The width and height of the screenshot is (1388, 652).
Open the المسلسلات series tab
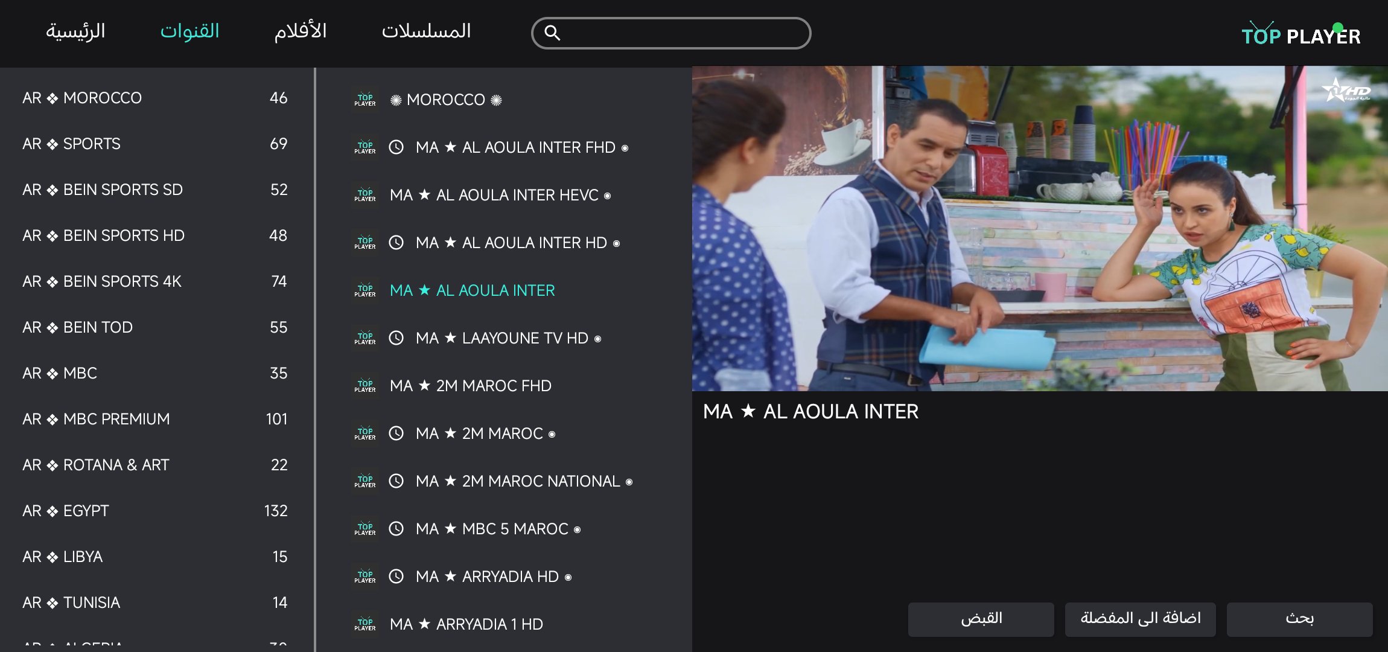click(426, 31)
